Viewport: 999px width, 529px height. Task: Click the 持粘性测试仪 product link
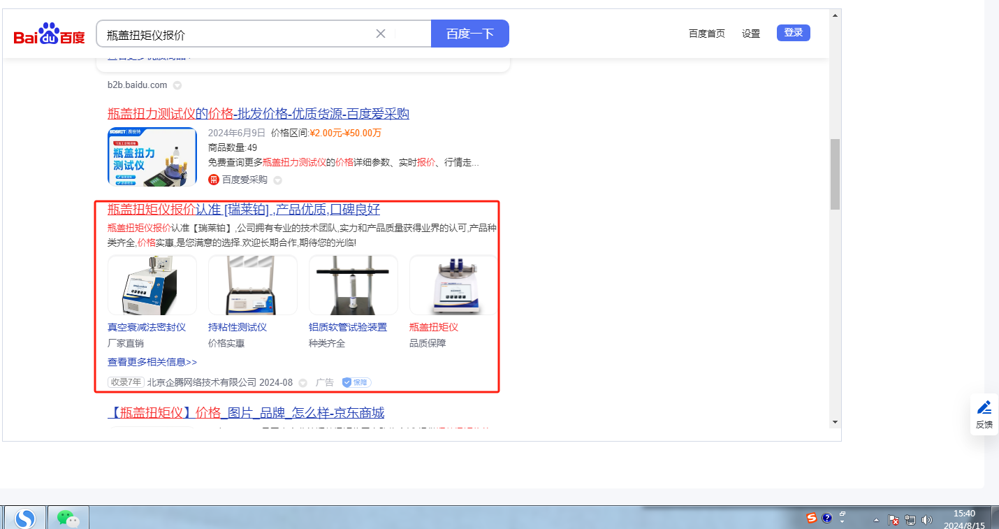(x=238, y=327)
